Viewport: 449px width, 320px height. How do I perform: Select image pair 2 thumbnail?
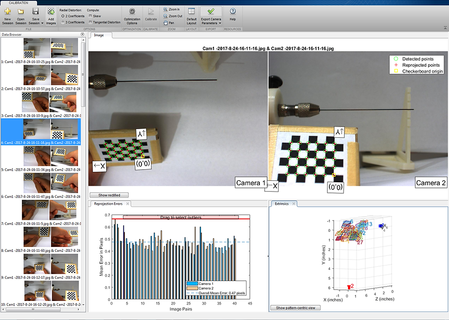coord(50,75)
